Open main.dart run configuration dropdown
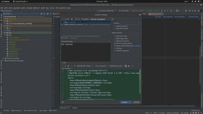The height and width of the screenshot is (114, 203). [x=125, y=11]
